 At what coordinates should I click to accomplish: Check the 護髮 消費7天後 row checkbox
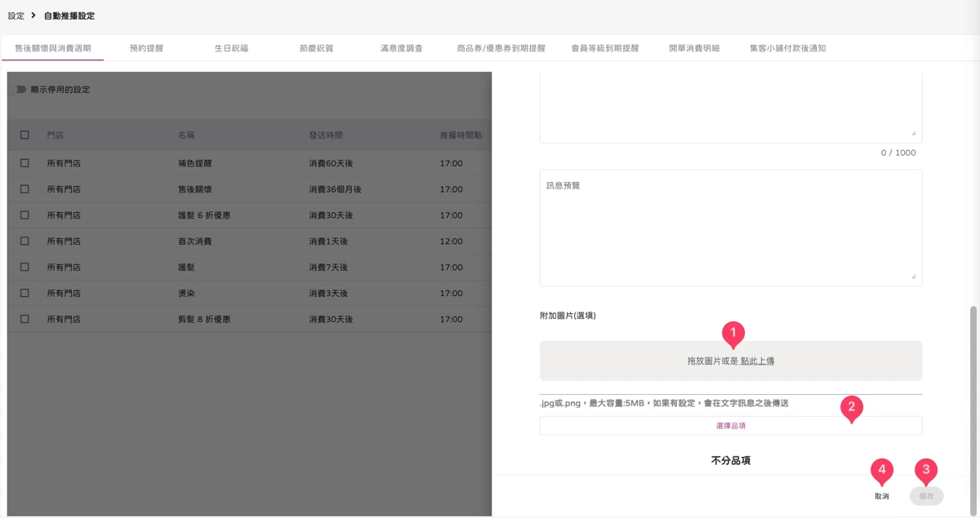[x=24, y=267]
